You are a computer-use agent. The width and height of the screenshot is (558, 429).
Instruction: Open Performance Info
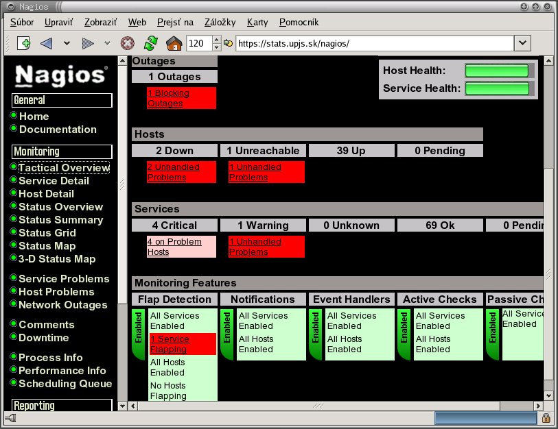coord(62,371)
